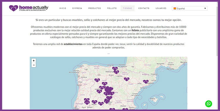Open the Productos menu item
This screenshot has width=220, height=111.
click(94, 8)
